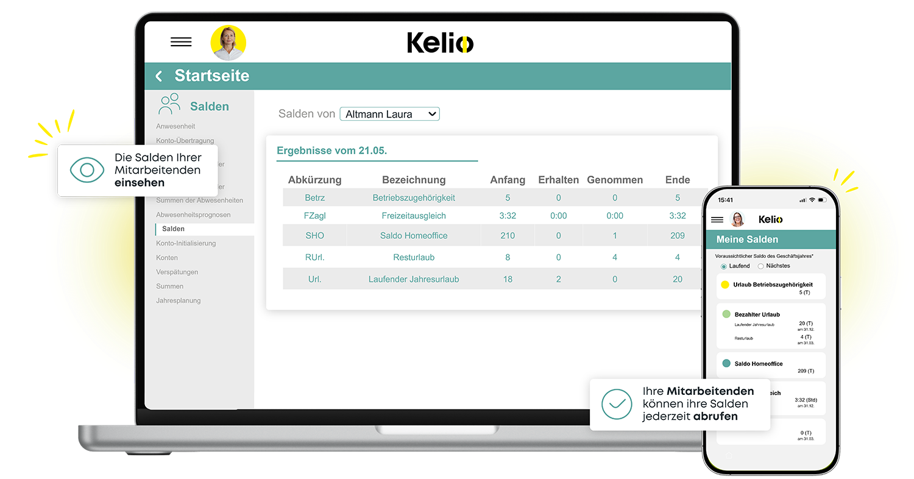This screenshot has height=479, width=914.
Task: Open the Saldo Homeoffice card on phone
Action: (771, 364)
